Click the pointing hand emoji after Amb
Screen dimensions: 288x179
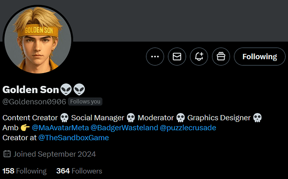tap(25, 128)
